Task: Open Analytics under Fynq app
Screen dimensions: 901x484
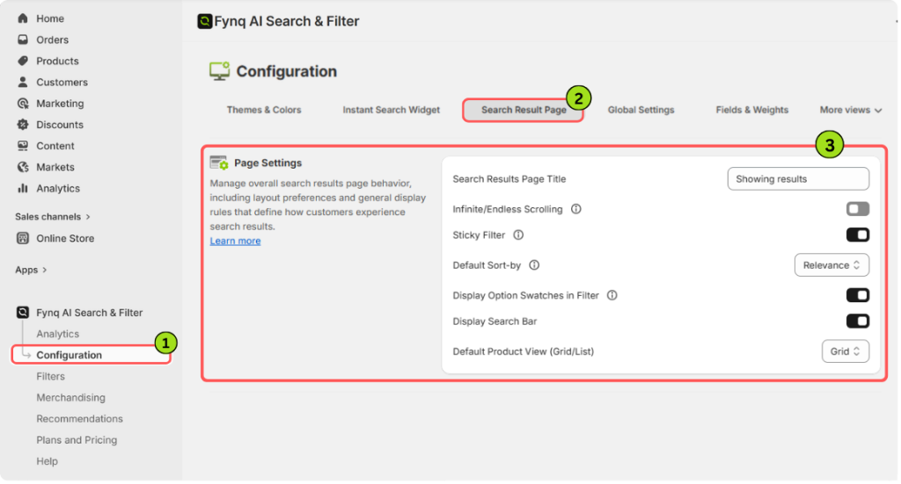Action: pyautogui.click(x=57, y=334)
